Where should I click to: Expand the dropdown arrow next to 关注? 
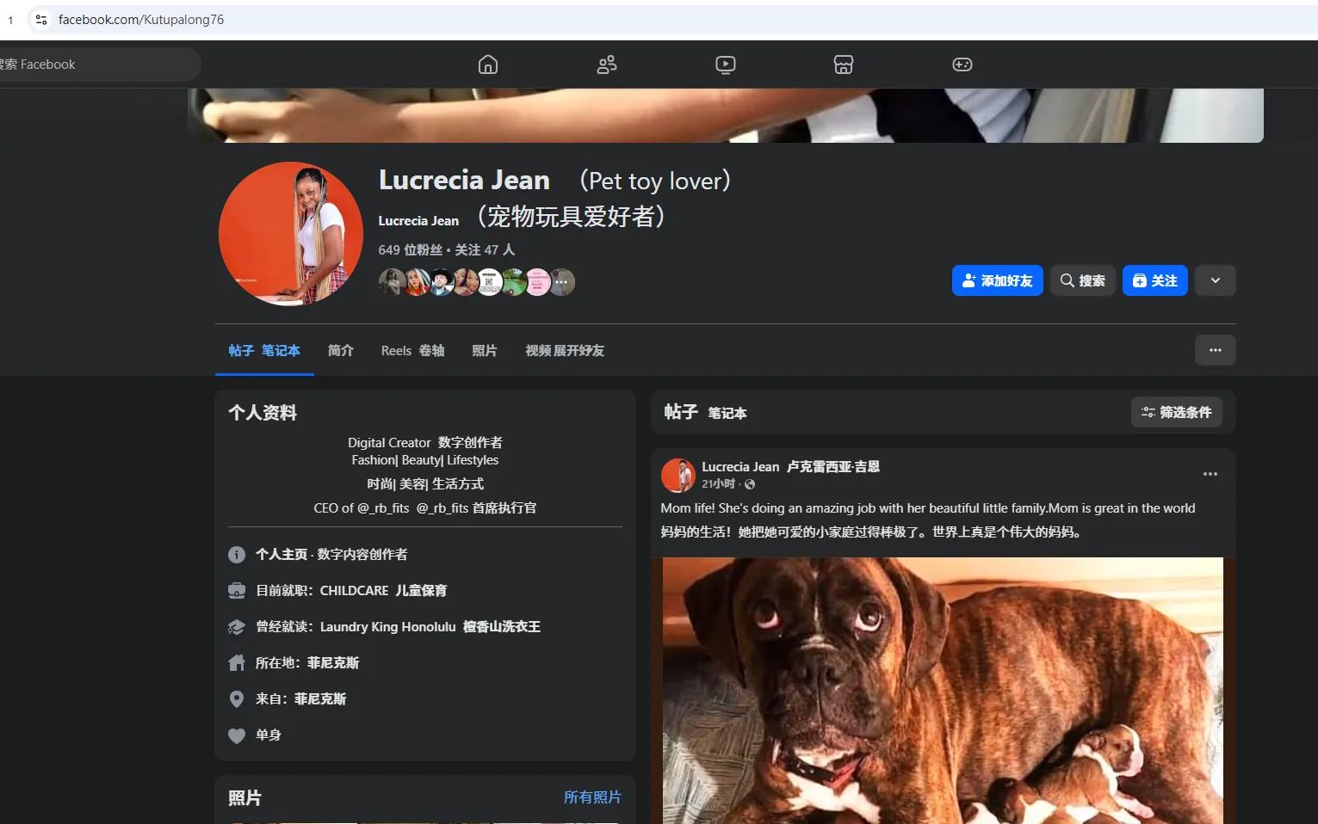tap(1216, 280)
